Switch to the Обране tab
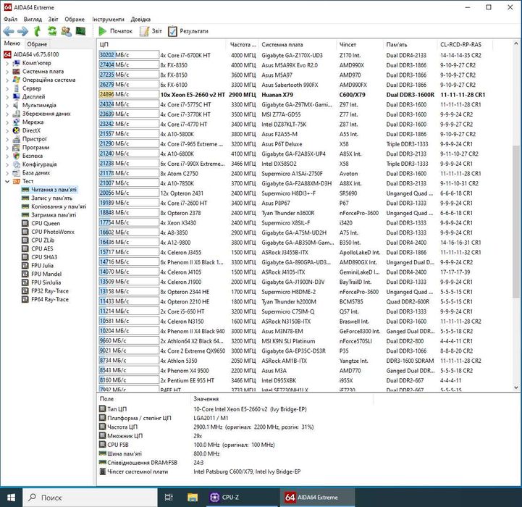This screenshot has width=522, height=507. tap(37, 44)
